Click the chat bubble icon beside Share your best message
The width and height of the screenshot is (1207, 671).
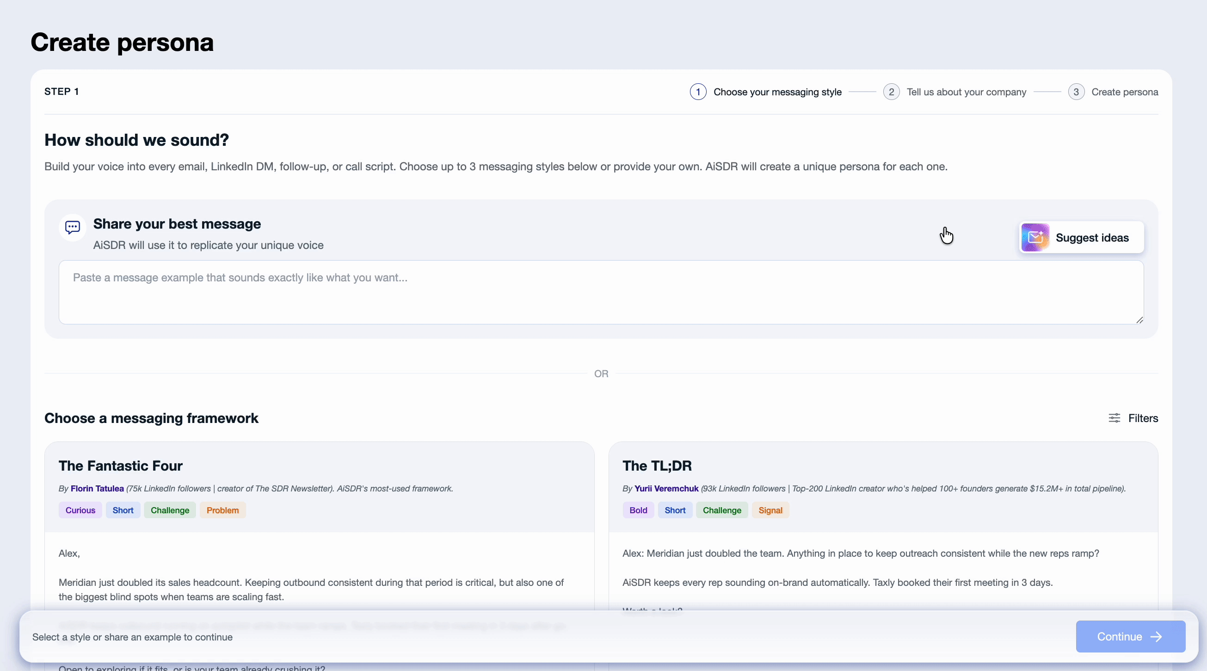pyautogui.click(x=73, y=228)
